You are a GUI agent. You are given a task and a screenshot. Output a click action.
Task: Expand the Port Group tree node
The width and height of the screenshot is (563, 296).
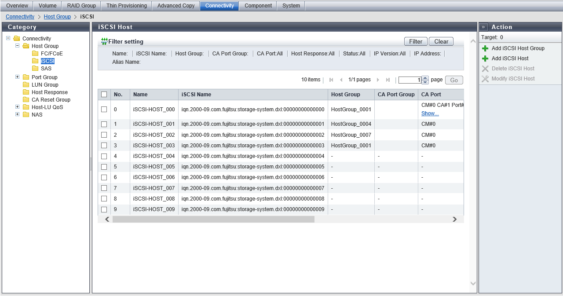(x=18, y=77)
